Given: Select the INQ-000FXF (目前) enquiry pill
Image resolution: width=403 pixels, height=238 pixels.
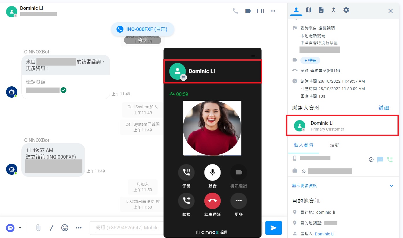Looking at the screenshot, I should point(143,29).
